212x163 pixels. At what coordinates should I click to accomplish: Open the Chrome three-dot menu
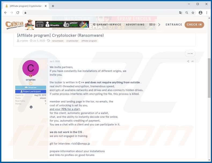[207, 13]
